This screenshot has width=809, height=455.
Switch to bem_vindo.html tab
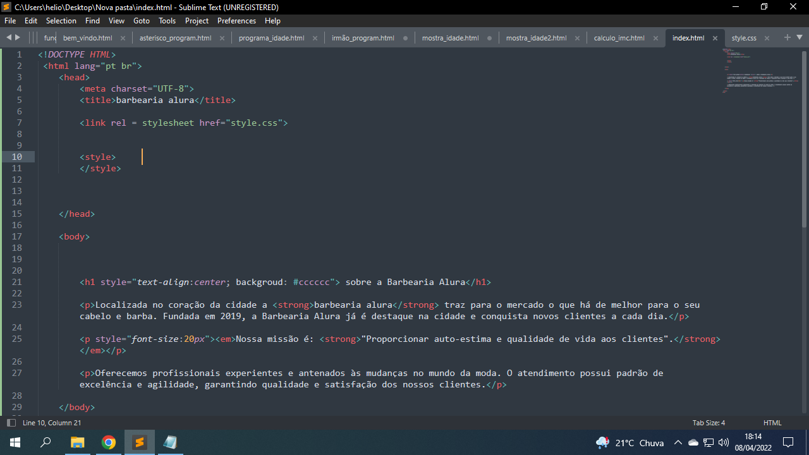pyautogui.click(x=88, y=38)
